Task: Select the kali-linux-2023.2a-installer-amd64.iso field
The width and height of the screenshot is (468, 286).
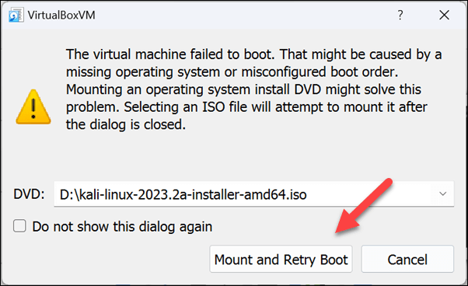Action: [x=253, y=194]
